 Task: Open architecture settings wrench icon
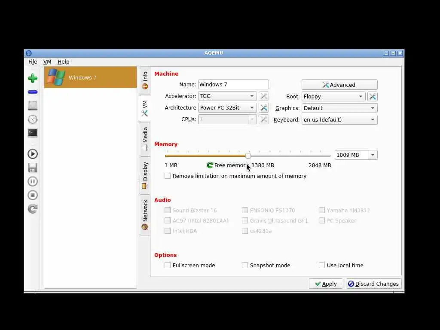263,108
